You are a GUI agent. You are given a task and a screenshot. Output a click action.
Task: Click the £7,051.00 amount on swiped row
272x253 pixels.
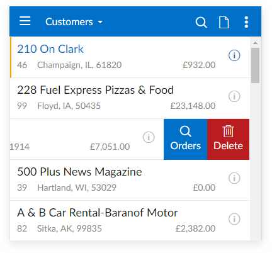[110, 147]
